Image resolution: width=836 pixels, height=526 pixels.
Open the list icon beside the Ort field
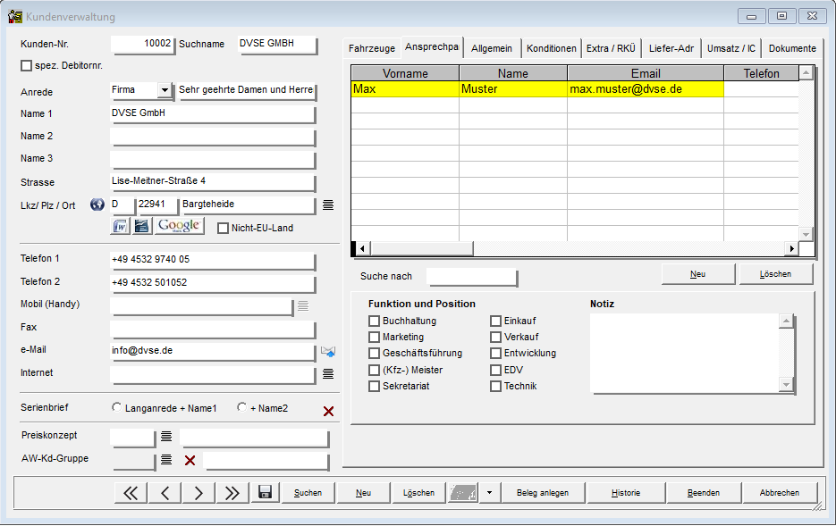click(328, 205)
